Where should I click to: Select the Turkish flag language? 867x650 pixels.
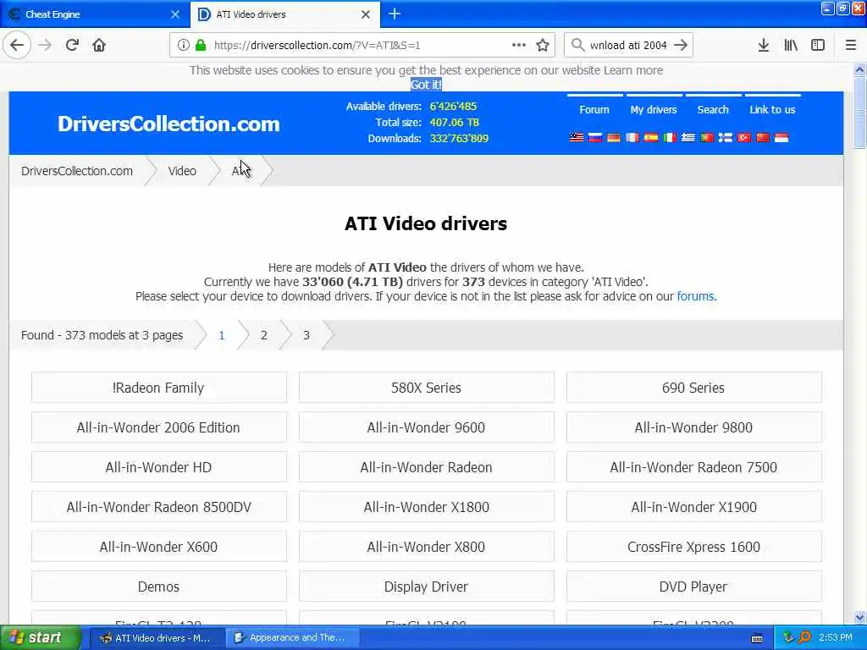pyautogui.click(x=743, y=137)
